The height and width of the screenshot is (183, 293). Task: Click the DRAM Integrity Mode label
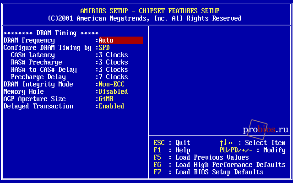tap(38, 84)
